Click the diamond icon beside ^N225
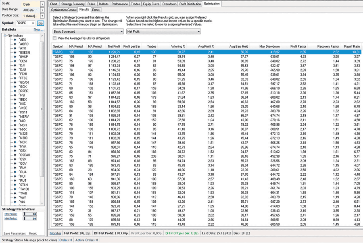 tap(15, 134)
